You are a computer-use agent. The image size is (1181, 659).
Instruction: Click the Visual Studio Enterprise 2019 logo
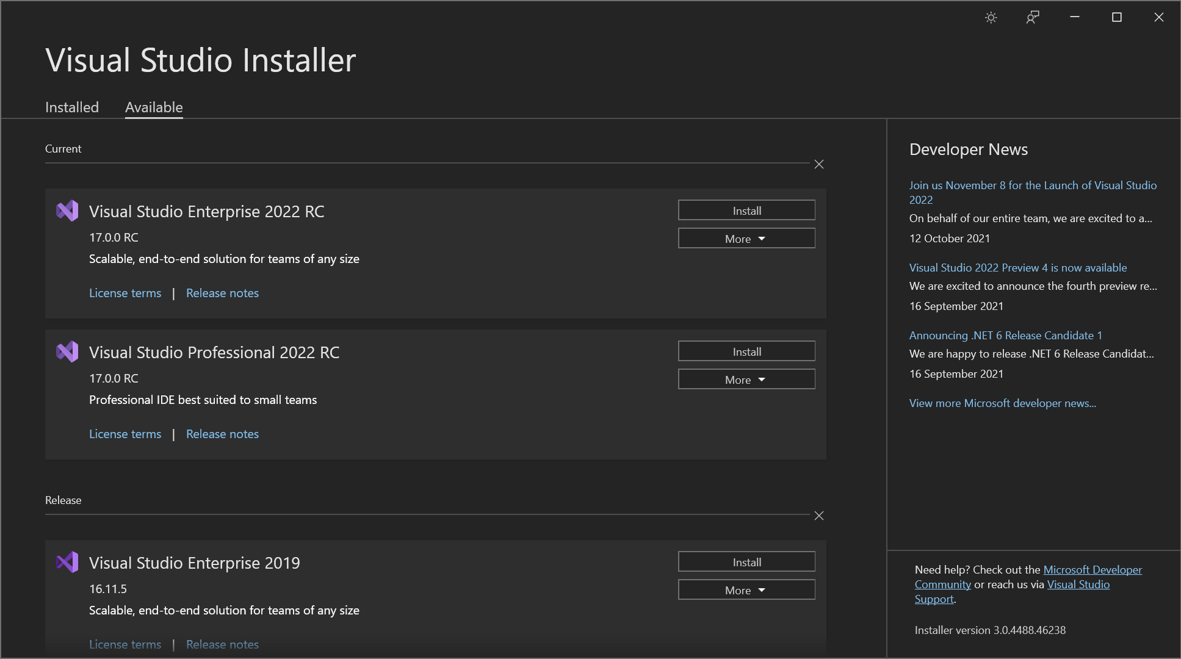coord(67,563)
